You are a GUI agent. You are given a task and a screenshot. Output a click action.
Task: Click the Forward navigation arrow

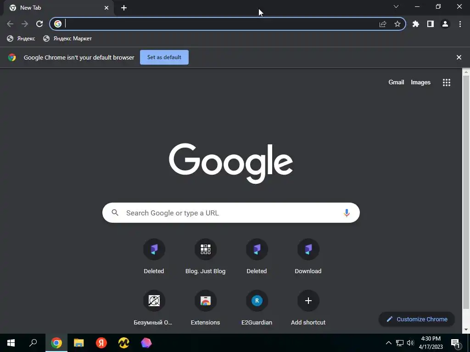25,24
